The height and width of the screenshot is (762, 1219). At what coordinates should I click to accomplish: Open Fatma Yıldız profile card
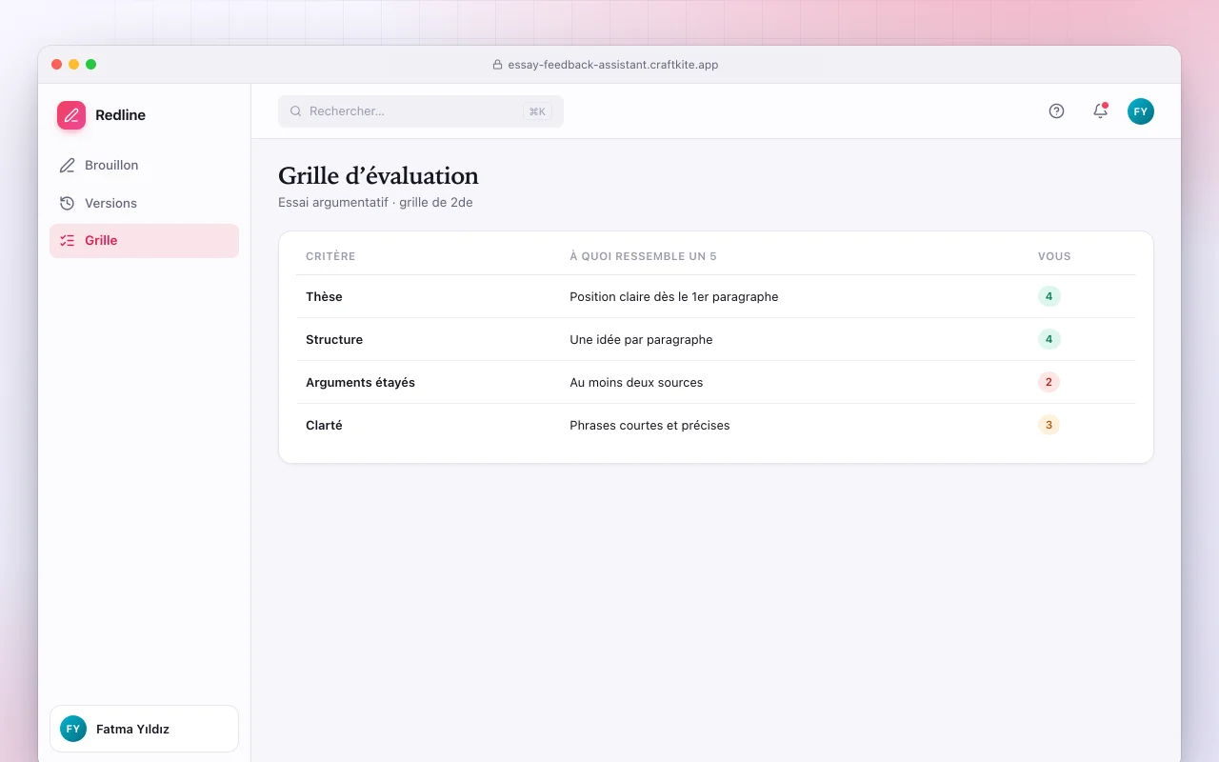point(144,729)
